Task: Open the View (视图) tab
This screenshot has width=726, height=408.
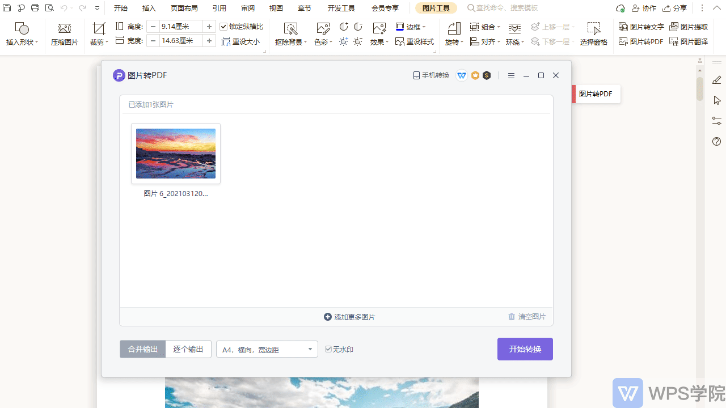Action: [x=276, y=8]
